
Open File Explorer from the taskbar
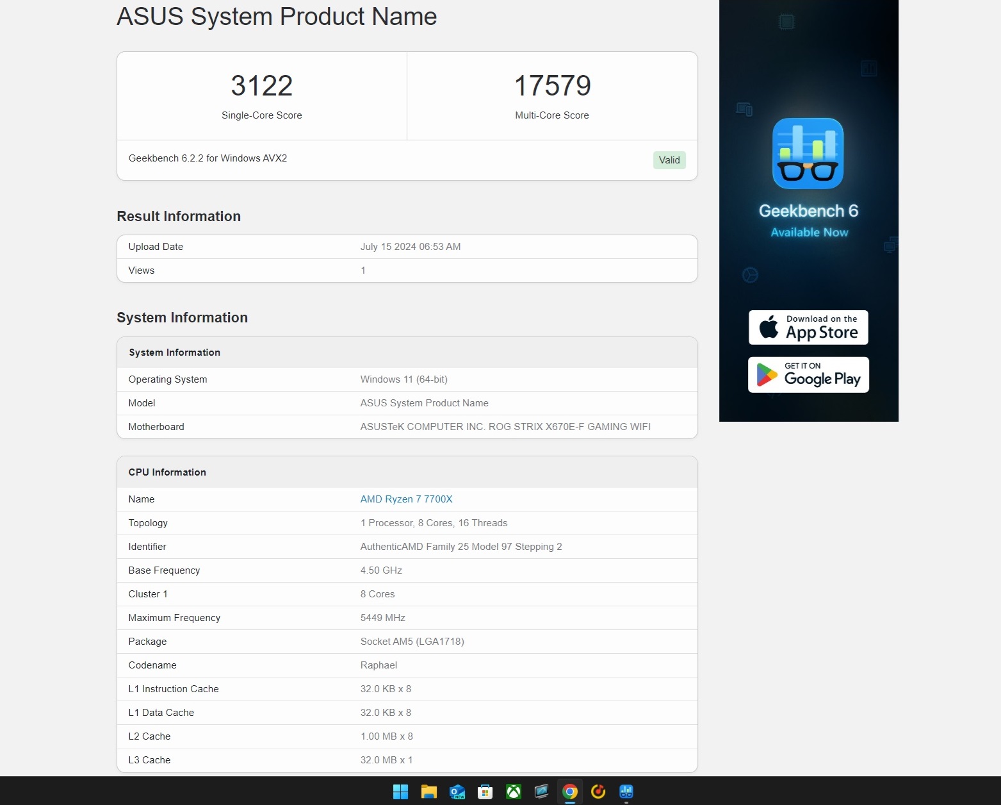[x=428, y=792]
